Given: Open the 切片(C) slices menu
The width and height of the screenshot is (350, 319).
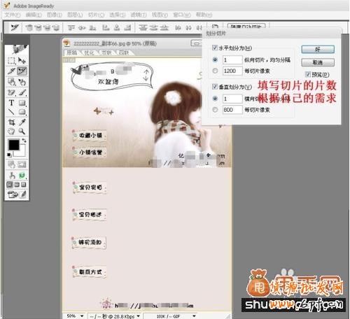Looking at the screenshot, I should (x=96, y=15).
